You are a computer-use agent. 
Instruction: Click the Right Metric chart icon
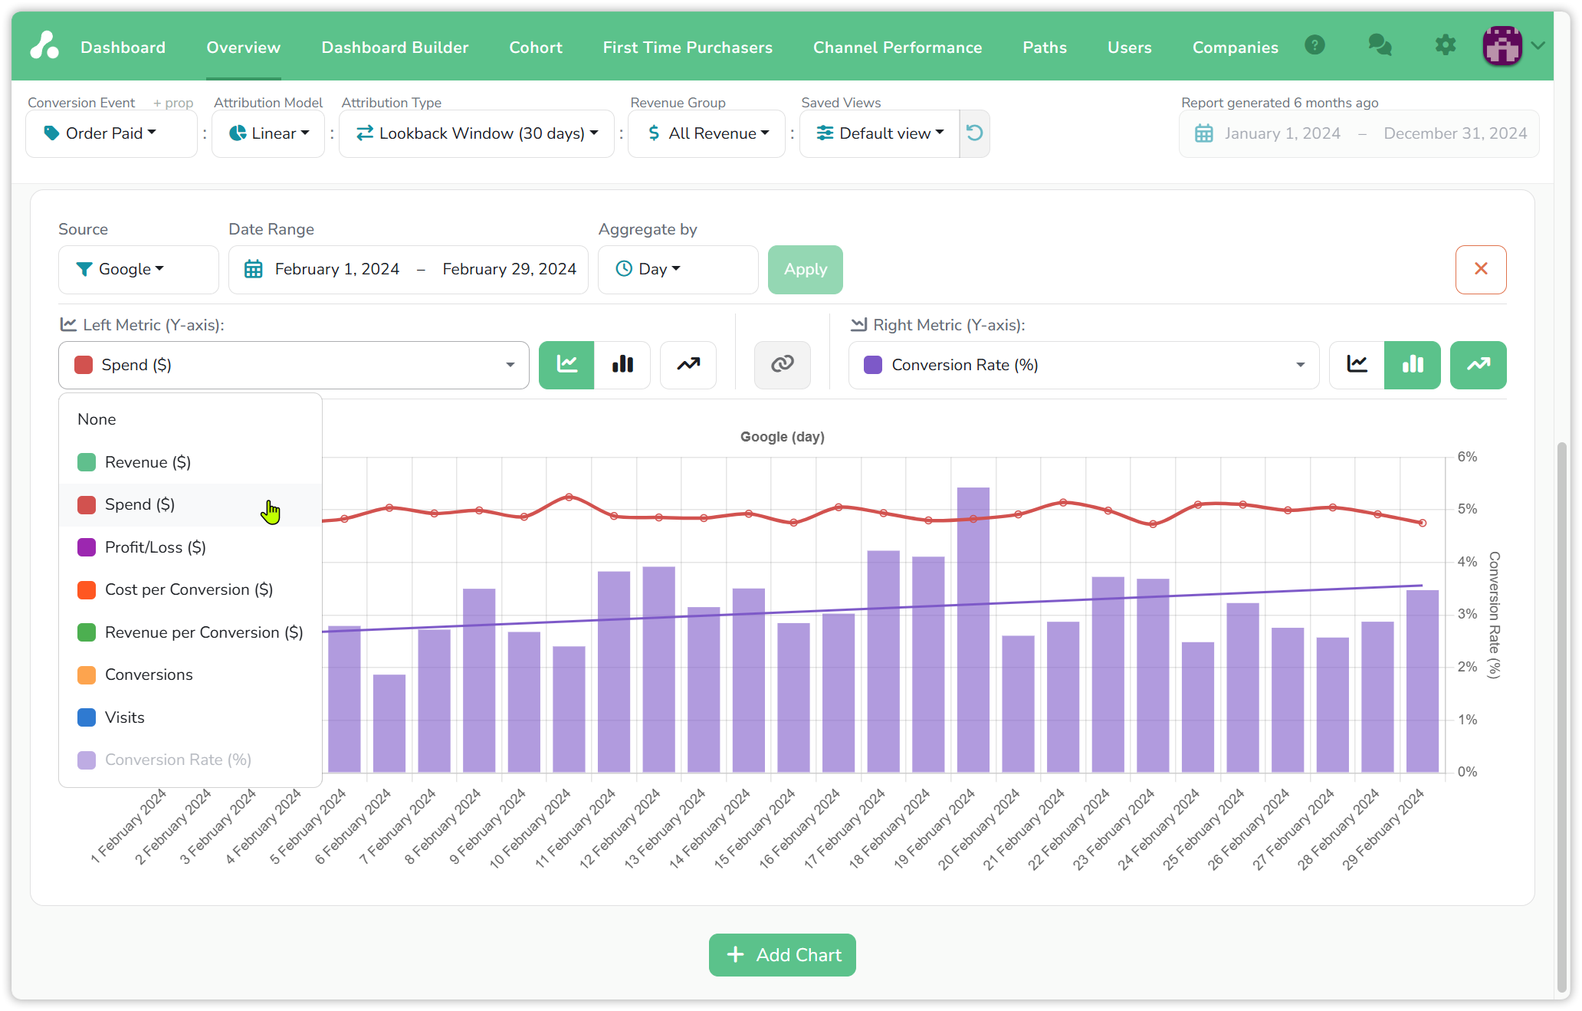858,324
